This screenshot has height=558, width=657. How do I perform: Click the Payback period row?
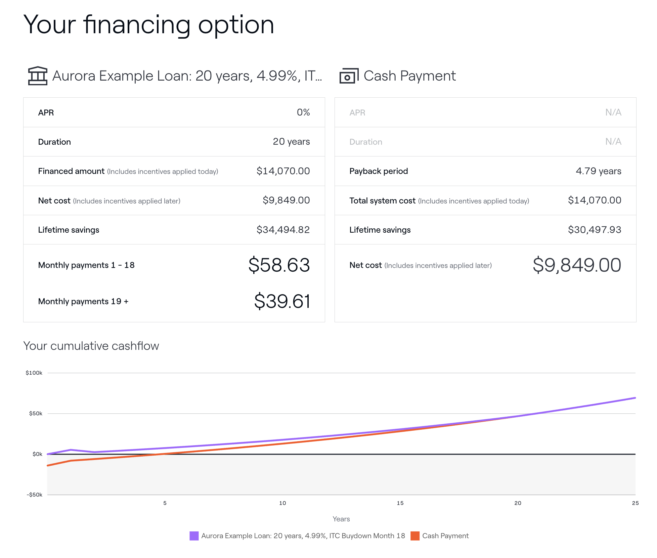click(x=485, y=171)
